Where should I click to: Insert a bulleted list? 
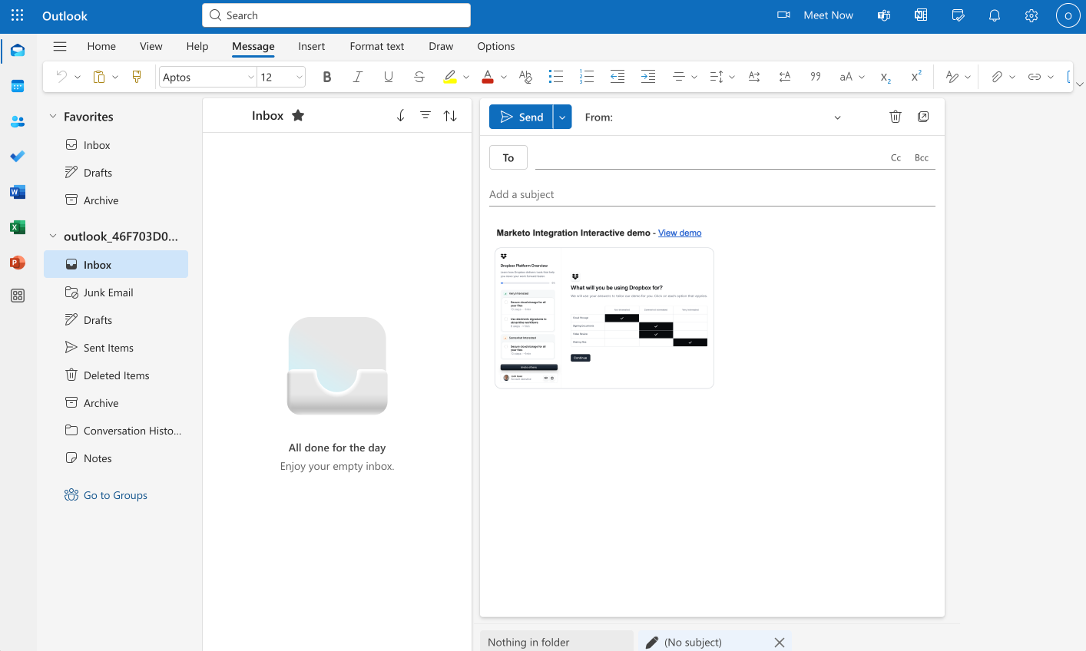(556, 77)
